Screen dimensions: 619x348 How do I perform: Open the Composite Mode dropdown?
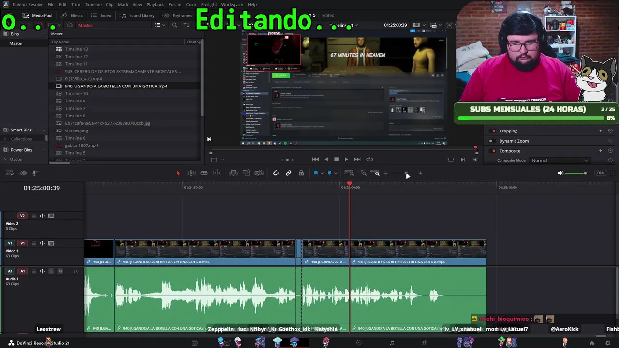(560, 160)
